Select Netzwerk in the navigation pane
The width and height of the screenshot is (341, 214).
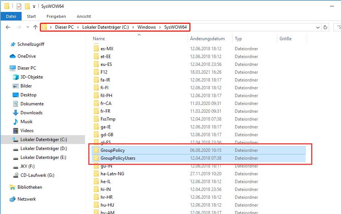click(x=26, y=199)
